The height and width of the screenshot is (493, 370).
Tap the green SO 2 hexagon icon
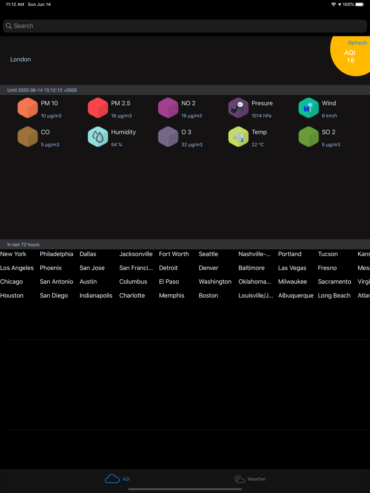coord(309,137)
